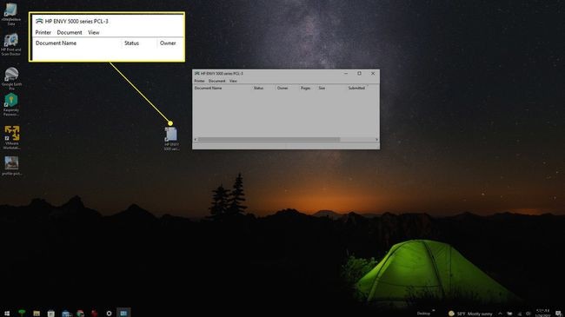Click the horizontal scrollbar thumb in print queue
565x317 pixels.
pyautogui.click(x=269, y=140)
